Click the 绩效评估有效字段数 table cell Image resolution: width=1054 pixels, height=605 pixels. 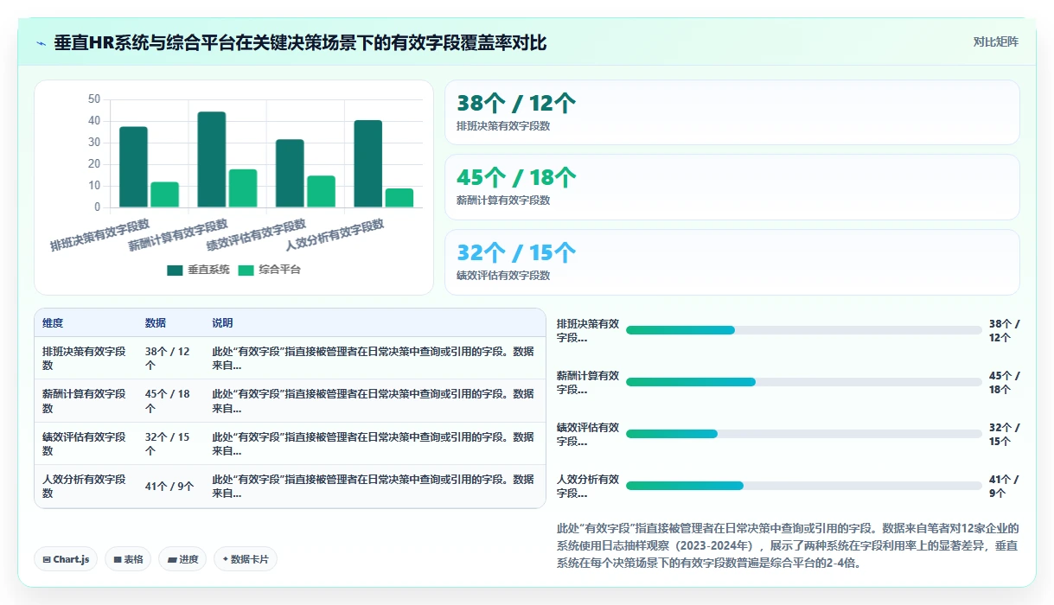(86, 443)
